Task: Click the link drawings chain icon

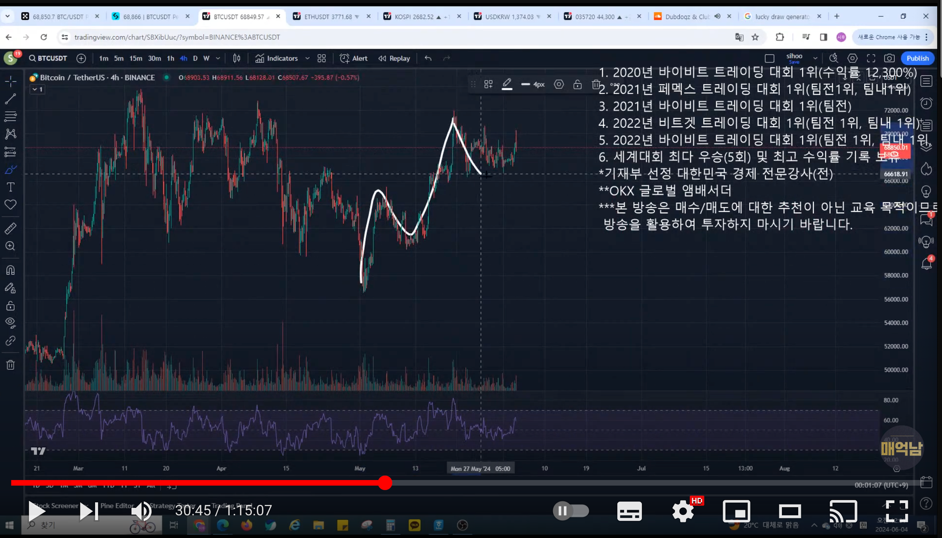Action: (x=10, y=341)
